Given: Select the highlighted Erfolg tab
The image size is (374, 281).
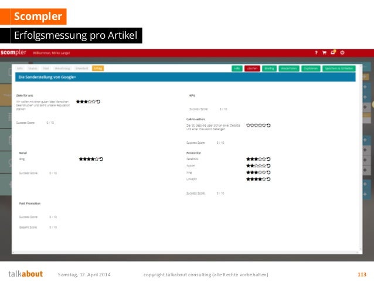Looking at the screenshot, I should point(98,68).
